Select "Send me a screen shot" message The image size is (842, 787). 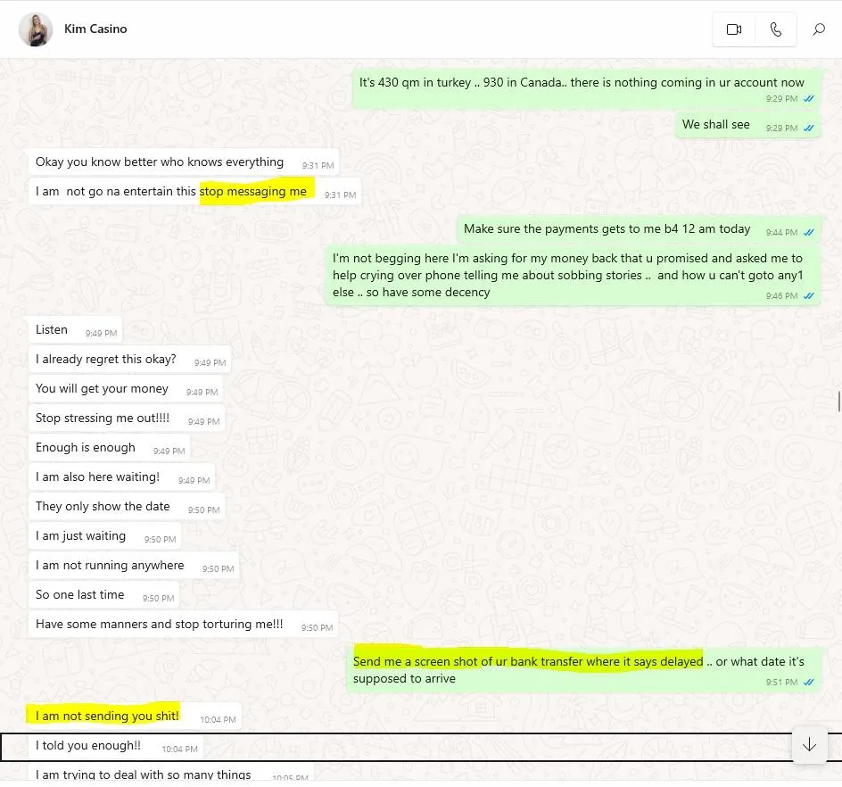point(583,669)
